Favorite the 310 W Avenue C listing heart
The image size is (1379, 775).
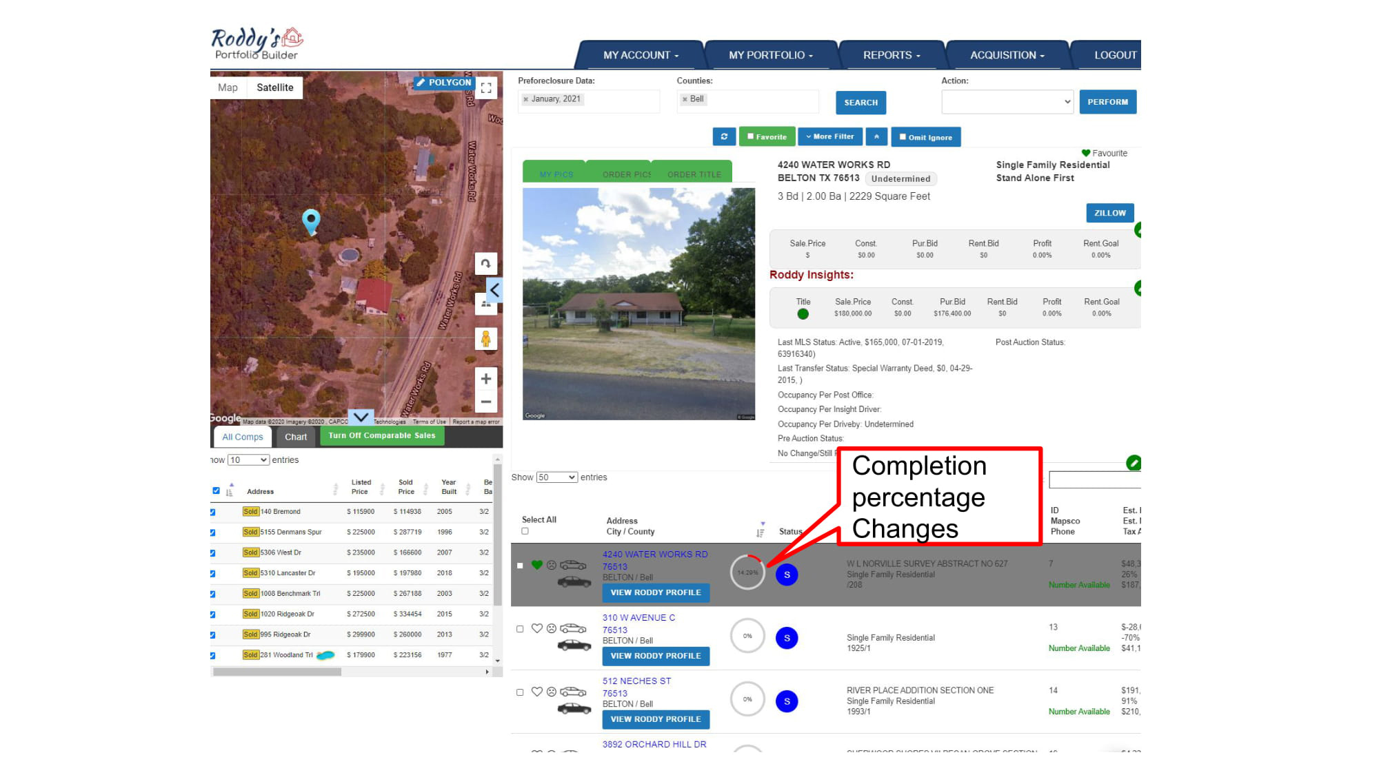(537, 628)
